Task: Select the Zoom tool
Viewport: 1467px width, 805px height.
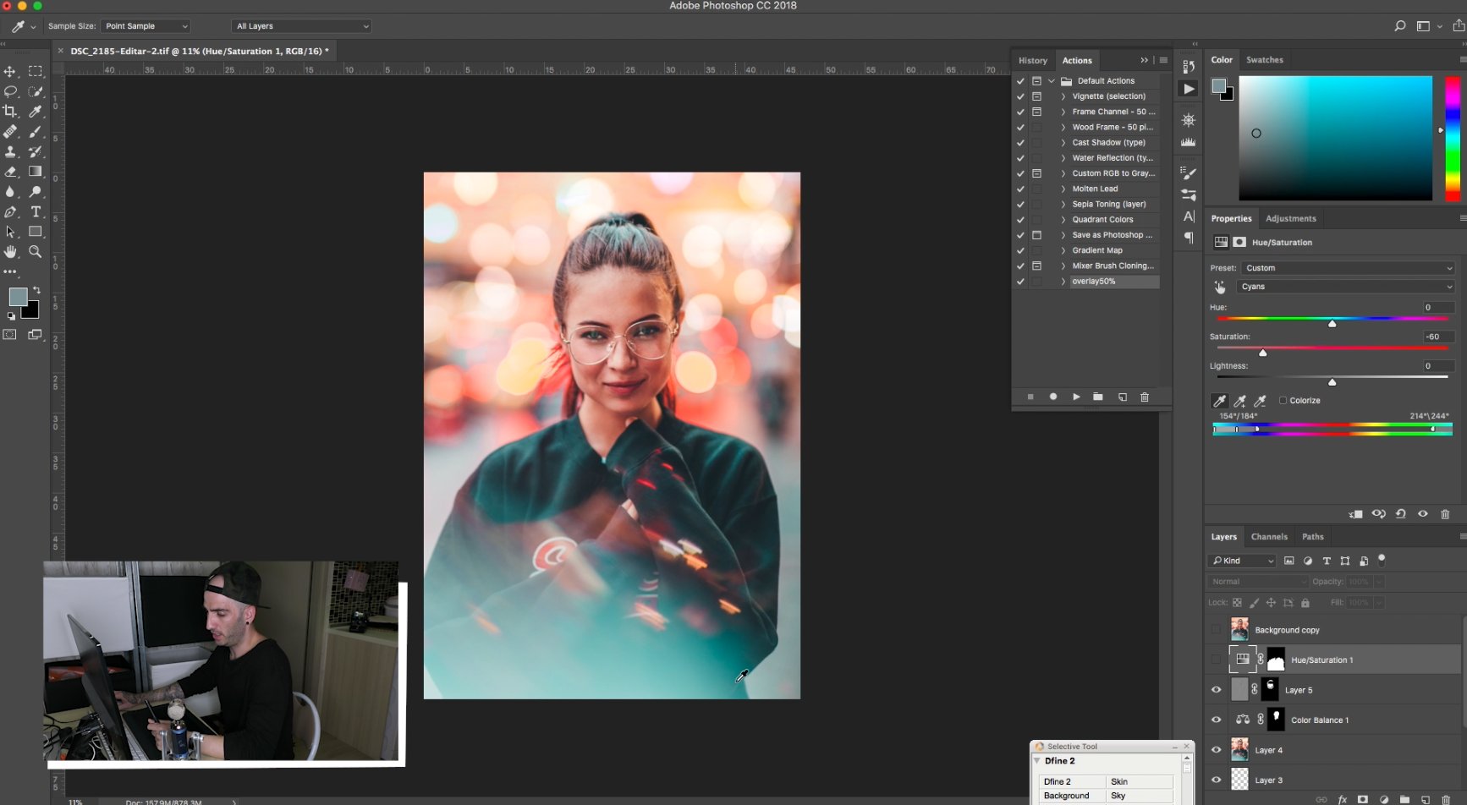Action: [x=36, y=252]
